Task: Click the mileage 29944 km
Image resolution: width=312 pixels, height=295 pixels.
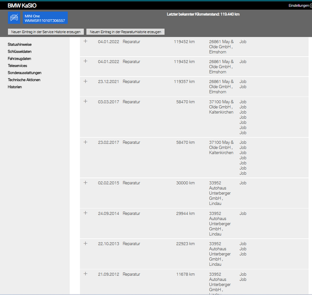Action: [185, 213]
